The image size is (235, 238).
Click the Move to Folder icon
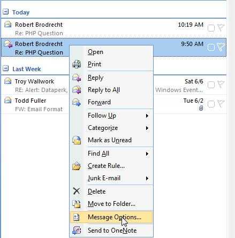click(x=77, y=204)
